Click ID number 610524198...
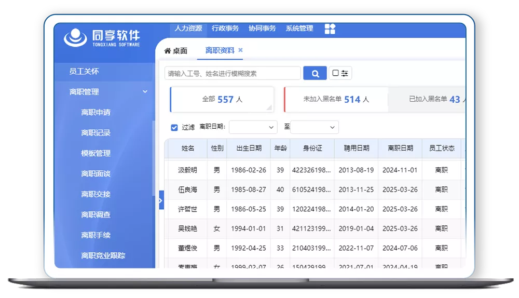 pyautogui.click(x=311, y=189)
